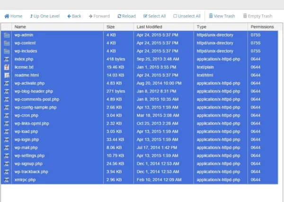Click Select All in toolbar
The width and height of the screenshot is (284, 202).
click(154, 16)
